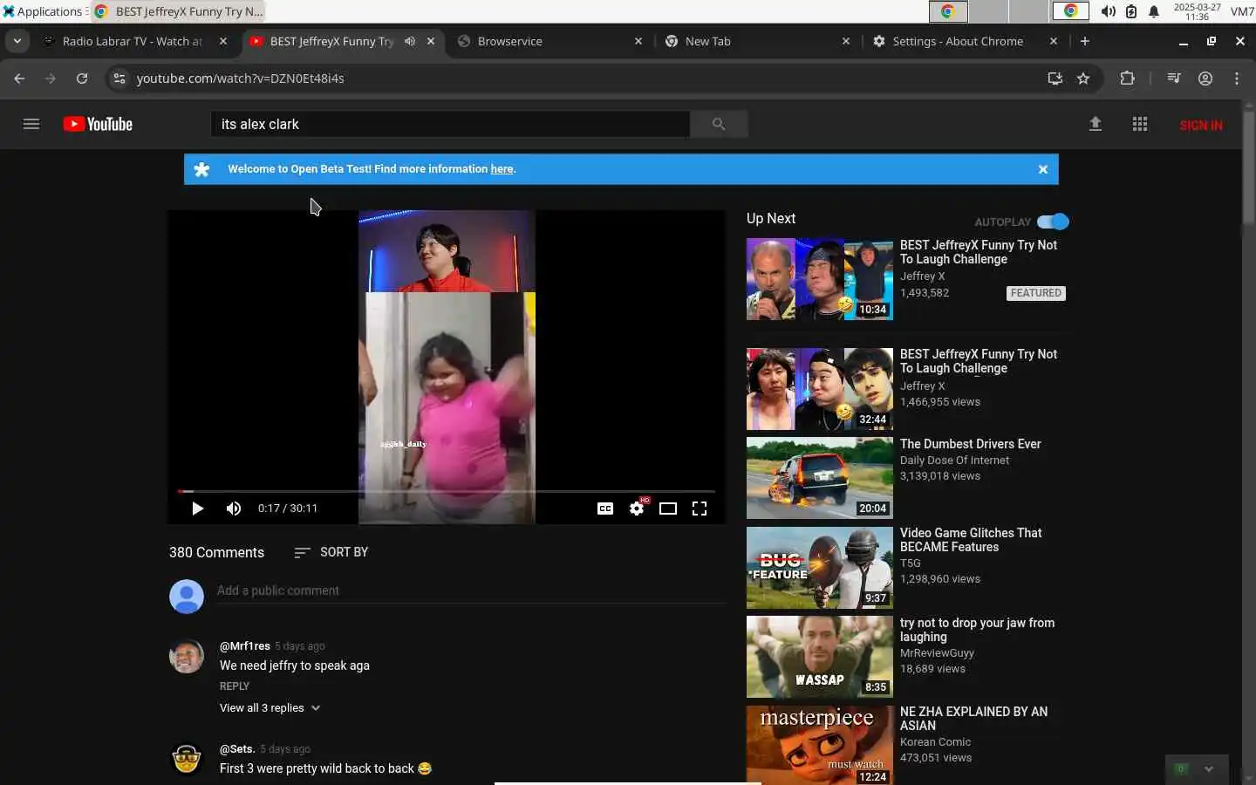Open 'try not to drop your jaw' video
Image resolution: width=1256 pixels, height=785 pixels.
(977, 630)
